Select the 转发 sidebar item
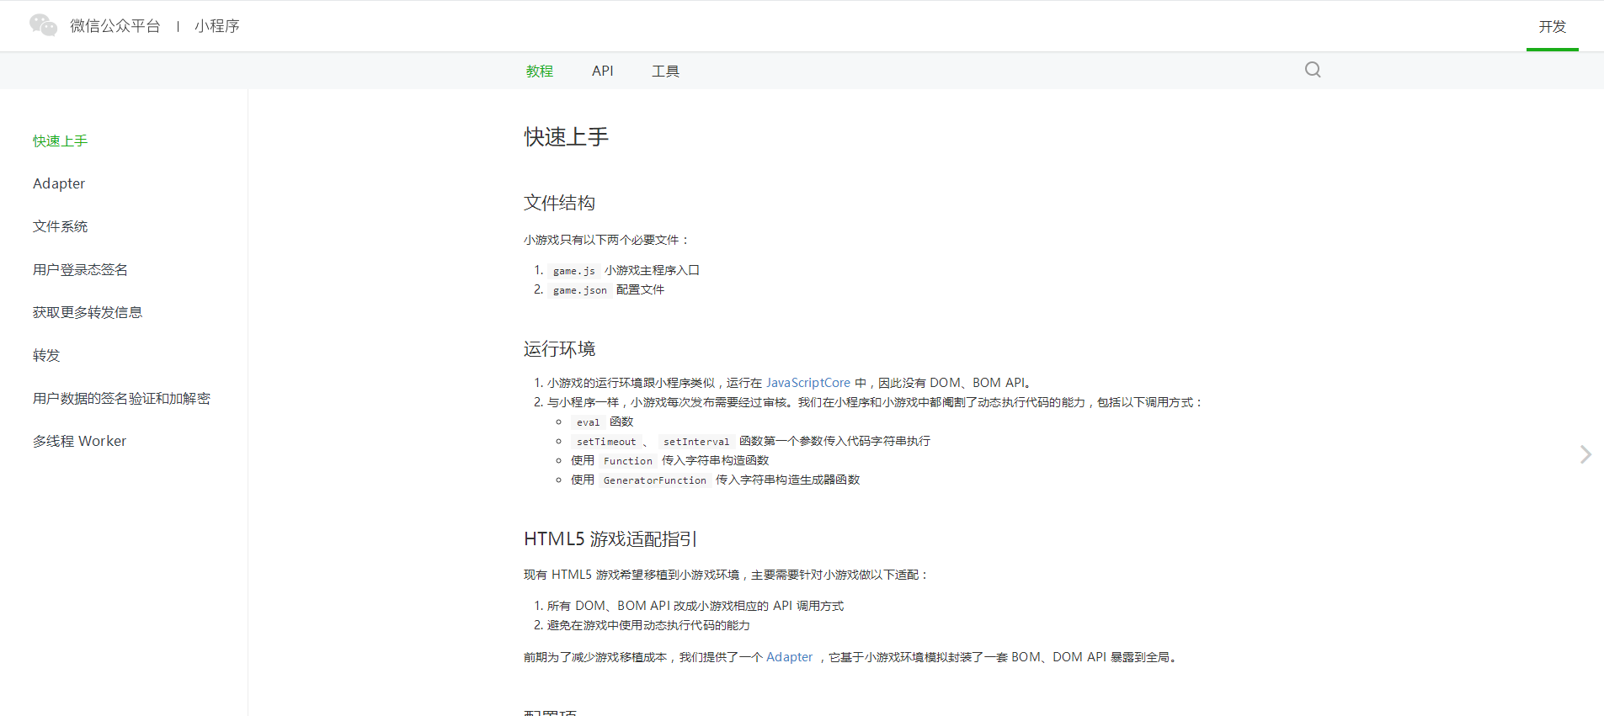The width and height of the screenshot is (1604, 716). (x=46, y=355)
